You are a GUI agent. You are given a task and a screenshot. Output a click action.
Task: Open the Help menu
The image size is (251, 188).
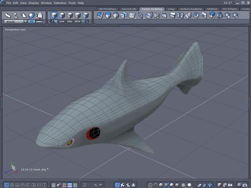[81, 3]
